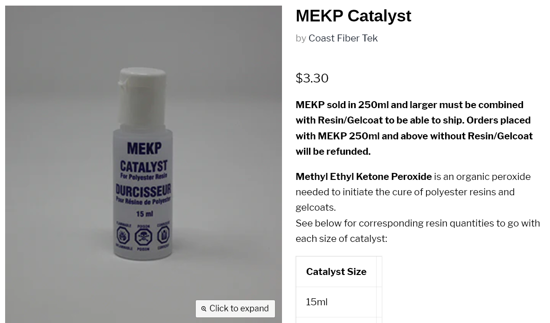The image size is (550, 323).
Task: Click the "MEKP Catalyst" product title
Action: coord(353,16)
